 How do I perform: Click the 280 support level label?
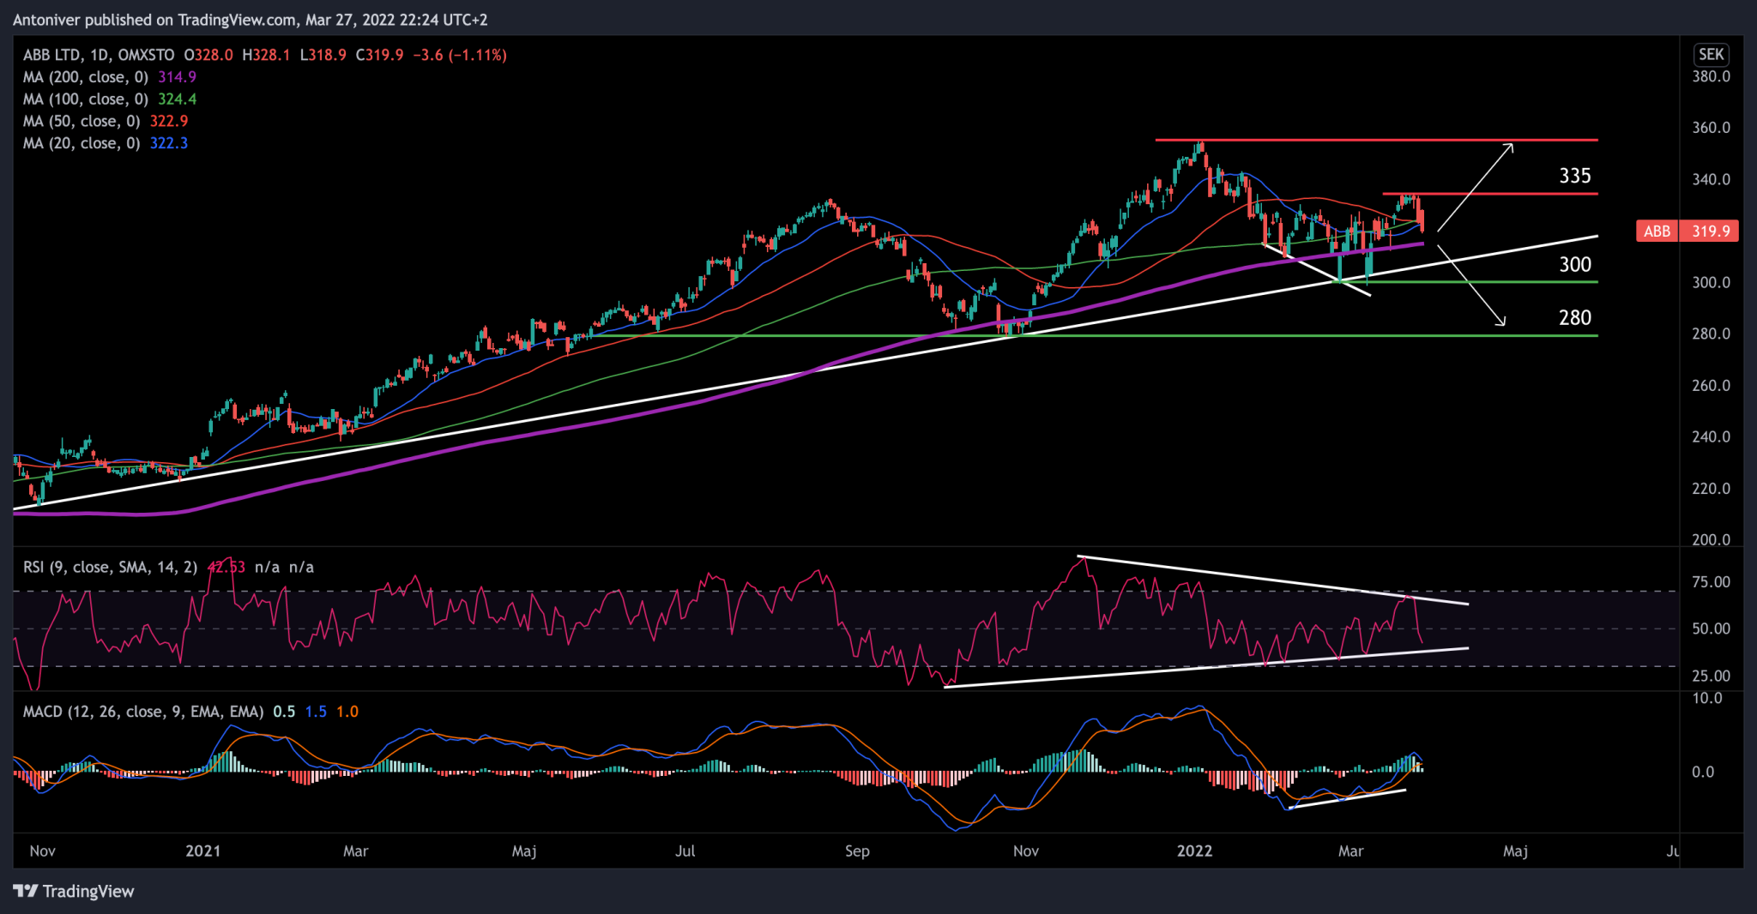(1574, 318)
